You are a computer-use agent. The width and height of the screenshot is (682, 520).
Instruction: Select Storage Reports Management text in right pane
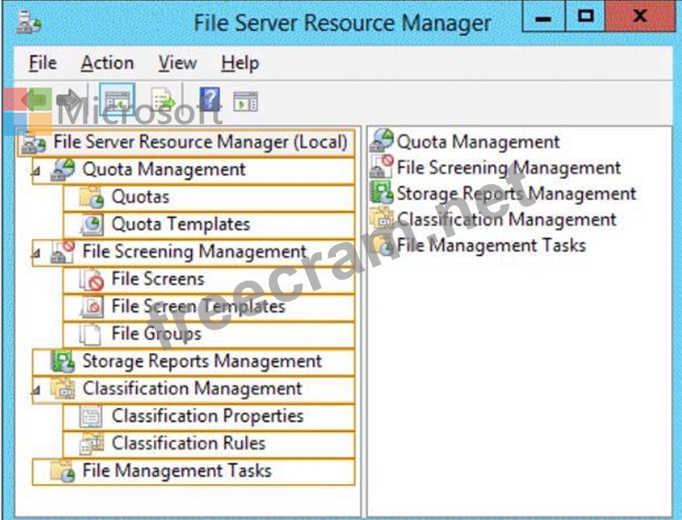point(517,194)
